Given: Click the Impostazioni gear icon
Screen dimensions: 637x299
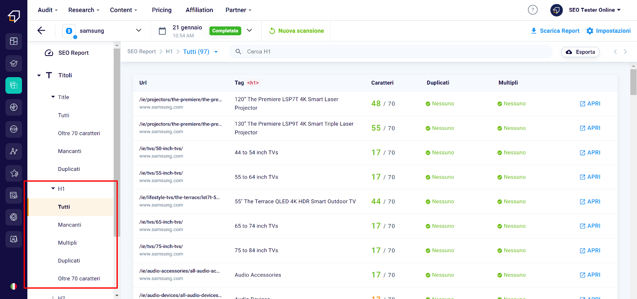Looking at the screenshot, I should pyautogui.click(x=590, y=31).
